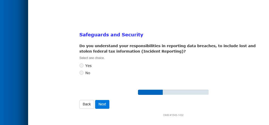Select the "No" radio button
This screenshot has height=125, width=269.
pos(81,73)
